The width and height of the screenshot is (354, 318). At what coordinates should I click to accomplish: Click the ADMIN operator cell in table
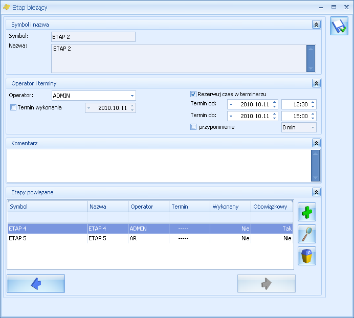(148, 229)
